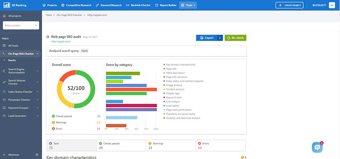340x159 pixels.
Task: Click the Create Project button
Action: point(289,5)
